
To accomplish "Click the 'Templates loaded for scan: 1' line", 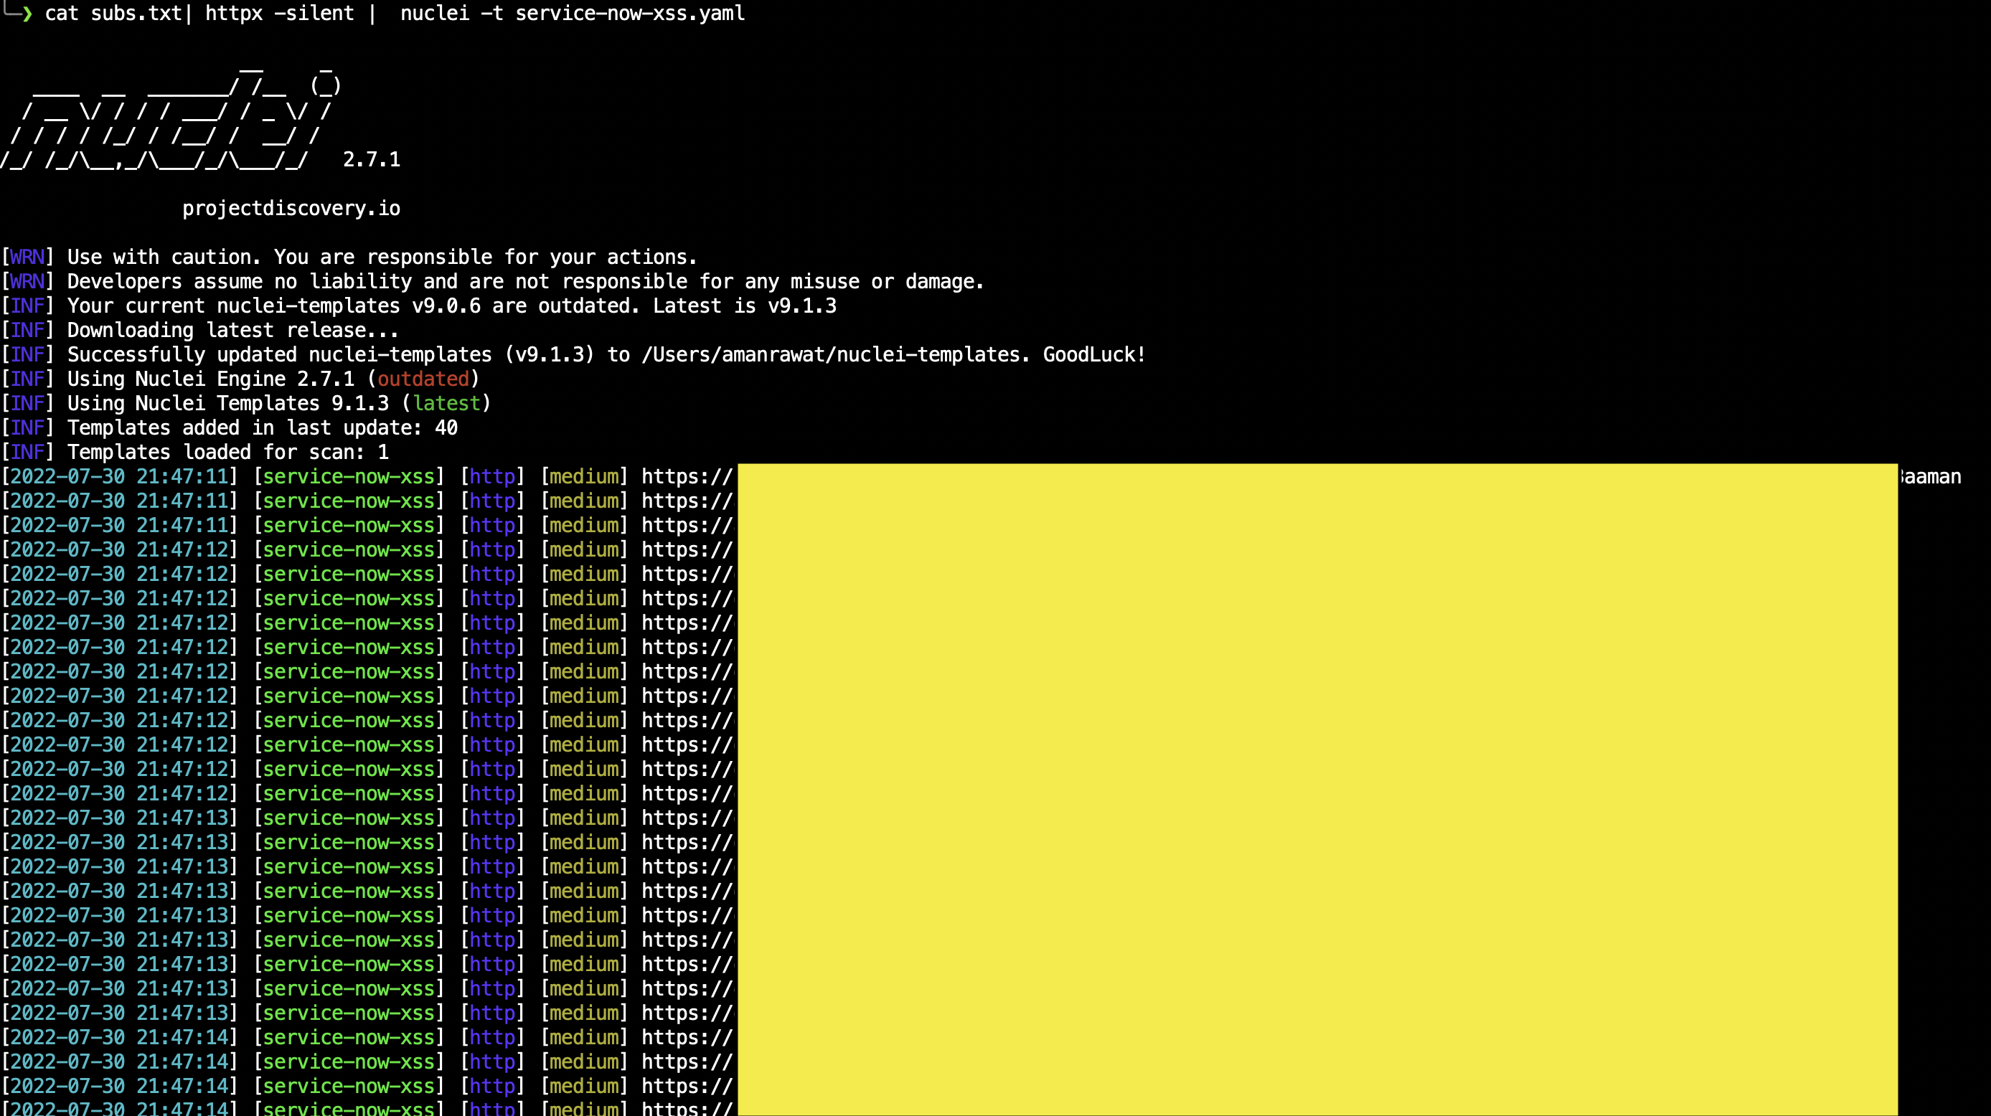I will pyautogui.click(x=227, y=452).
